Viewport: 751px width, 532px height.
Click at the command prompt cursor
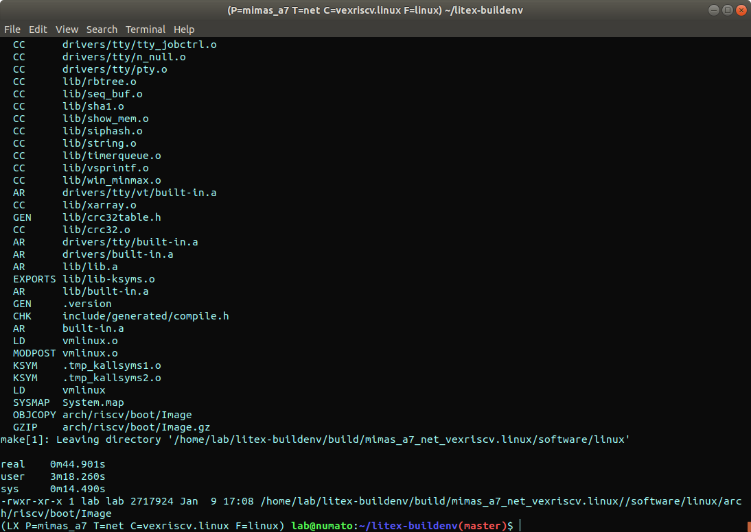[520, 526]
